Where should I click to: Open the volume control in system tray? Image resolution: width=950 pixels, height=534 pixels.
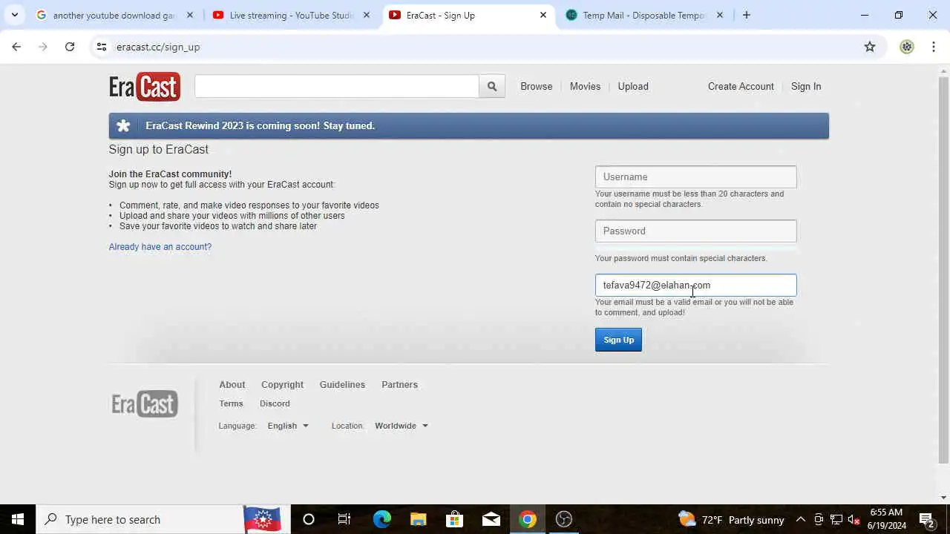coord(854,519)
